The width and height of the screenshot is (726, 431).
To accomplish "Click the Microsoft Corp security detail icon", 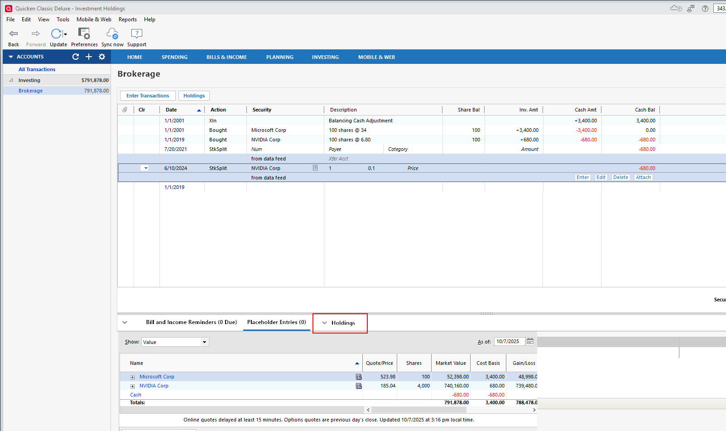I will [359, 377].
